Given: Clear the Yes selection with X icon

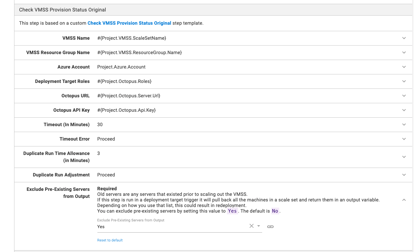Looking at the screenshot, I should pyautogui.click(x=252, y=226).
